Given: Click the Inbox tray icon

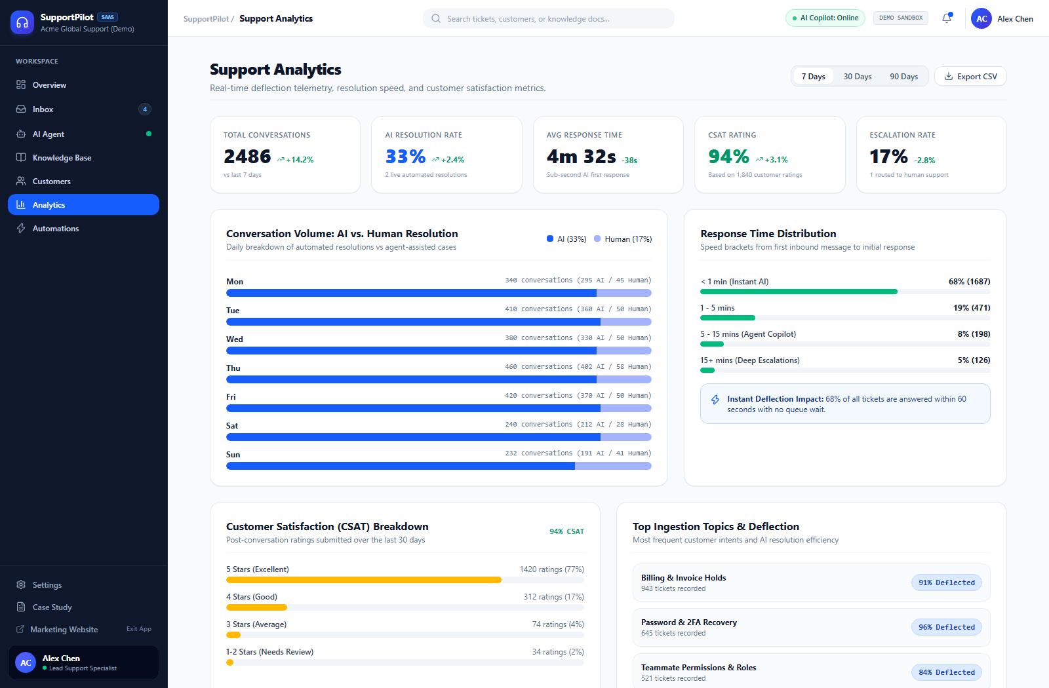Looking at the screenshot, I should (x=21, y=109).
